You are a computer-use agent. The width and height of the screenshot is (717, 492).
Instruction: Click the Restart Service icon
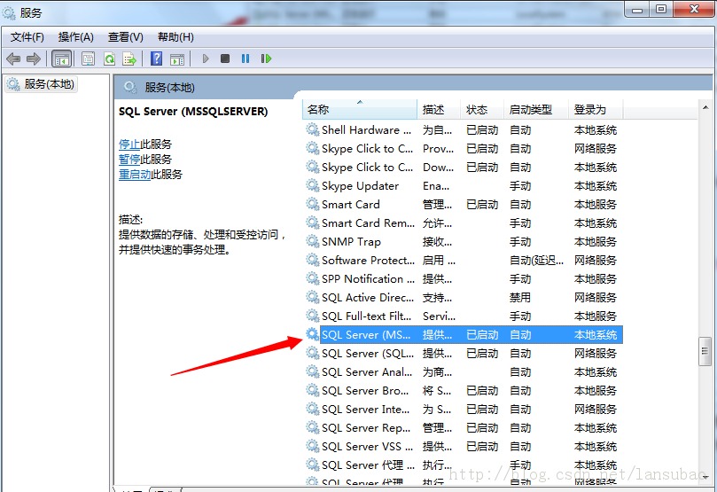click(x=266, y=59)
